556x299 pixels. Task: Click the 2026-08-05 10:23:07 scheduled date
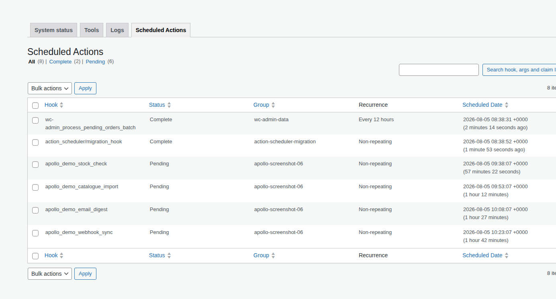click(495, 232)
